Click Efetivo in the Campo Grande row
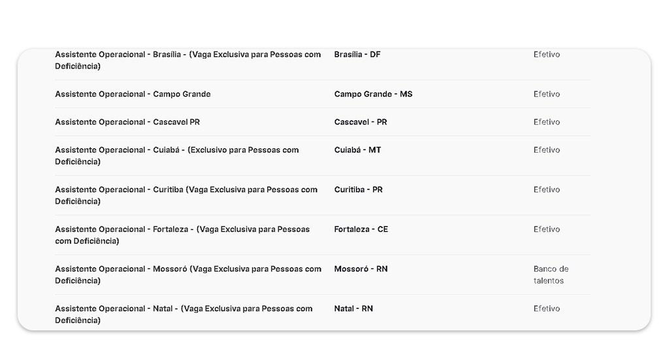Screen dimensions: 669x350 [546, 94]
